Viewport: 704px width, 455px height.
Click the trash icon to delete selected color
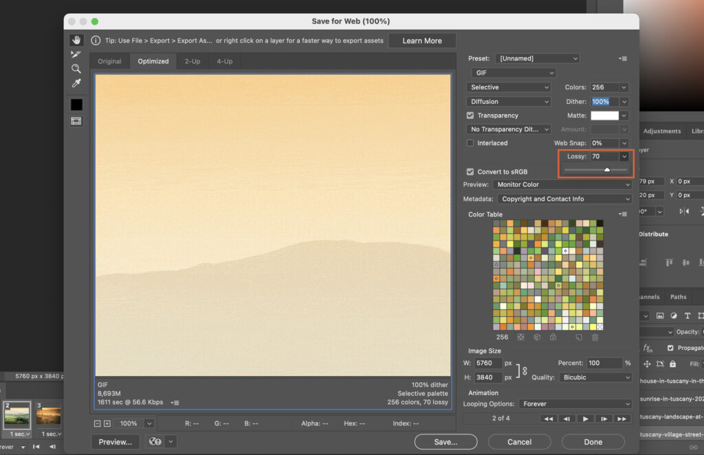coord(595,337)
